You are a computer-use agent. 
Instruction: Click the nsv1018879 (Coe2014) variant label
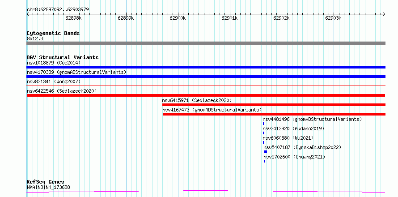coord(54,63)
